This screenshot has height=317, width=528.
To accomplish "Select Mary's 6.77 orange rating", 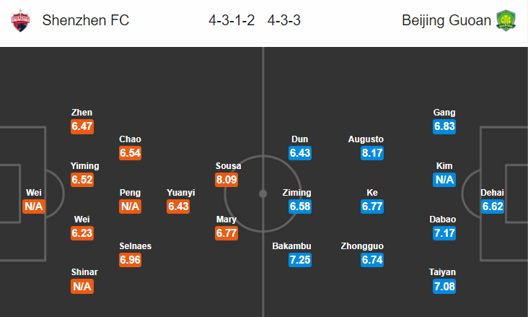I will click(226, 233).
